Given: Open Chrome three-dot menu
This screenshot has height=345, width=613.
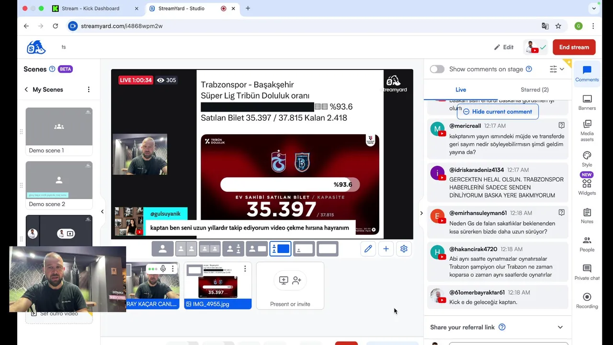Looking at the screenshot, I should [x=593, y=26].
